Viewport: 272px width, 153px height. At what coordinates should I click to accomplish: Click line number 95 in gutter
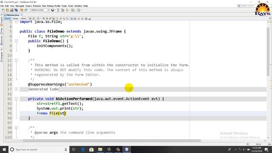9,113
